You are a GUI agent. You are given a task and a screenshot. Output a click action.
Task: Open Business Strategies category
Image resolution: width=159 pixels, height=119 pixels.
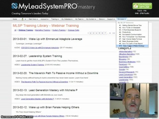coord(127,62)
